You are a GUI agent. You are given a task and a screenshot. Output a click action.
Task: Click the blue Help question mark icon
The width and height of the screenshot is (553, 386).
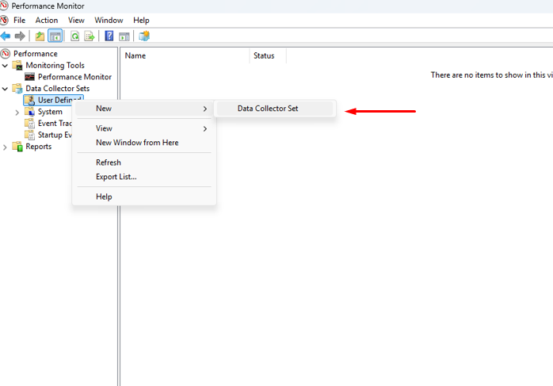pos(109,36)
